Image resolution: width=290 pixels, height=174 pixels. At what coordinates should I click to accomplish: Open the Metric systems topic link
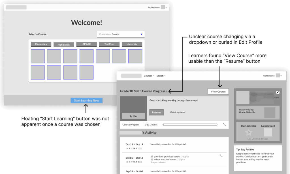[177, 113]
